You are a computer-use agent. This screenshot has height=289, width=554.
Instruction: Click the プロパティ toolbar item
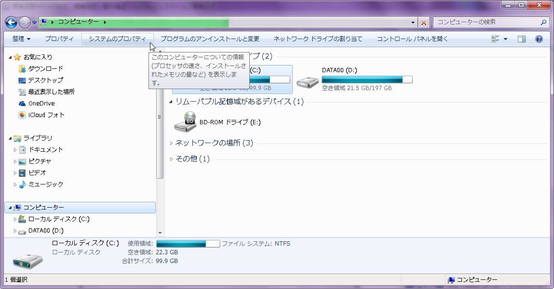pos(59,39)
